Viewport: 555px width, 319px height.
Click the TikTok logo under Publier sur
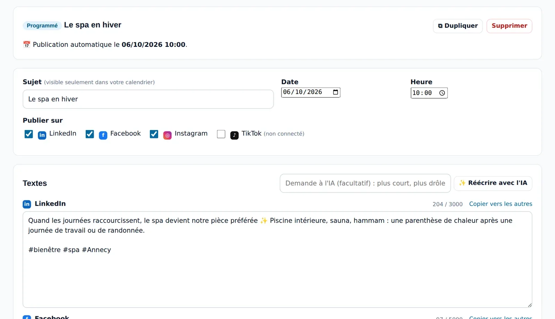click(234, 135)
